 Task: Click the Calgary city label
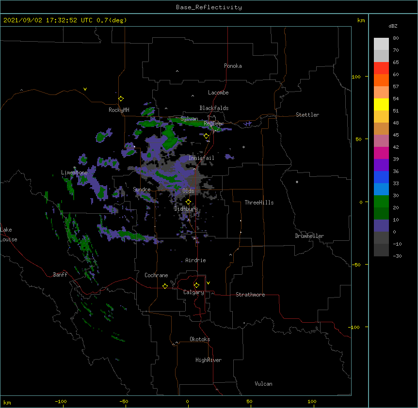[x=193, y=292]
